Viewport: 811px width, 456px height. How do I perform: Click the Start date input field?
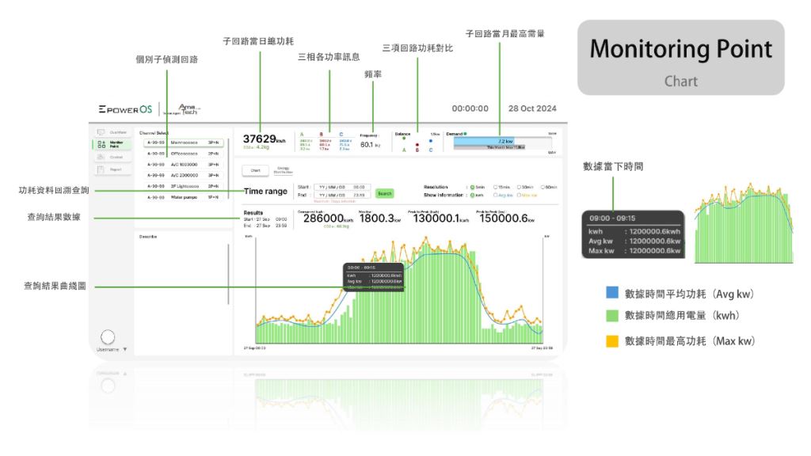(342, 187)
